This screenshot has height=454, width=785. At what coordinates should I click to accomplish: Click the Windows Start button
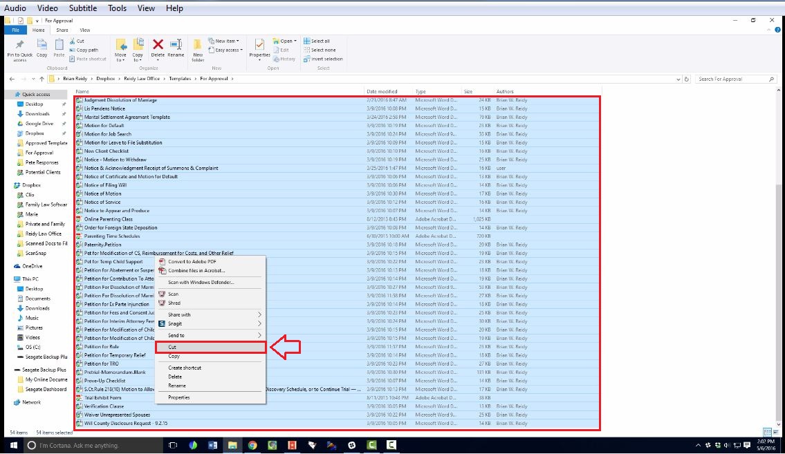click(14, 445)
